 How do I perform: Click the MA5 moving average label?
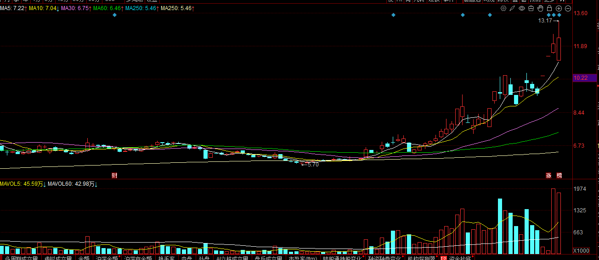coord(13,8)
